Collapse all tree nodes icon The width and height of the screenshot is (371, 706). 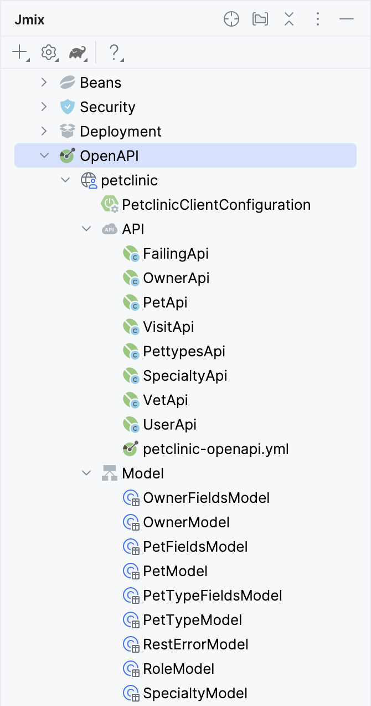(288, 19)
